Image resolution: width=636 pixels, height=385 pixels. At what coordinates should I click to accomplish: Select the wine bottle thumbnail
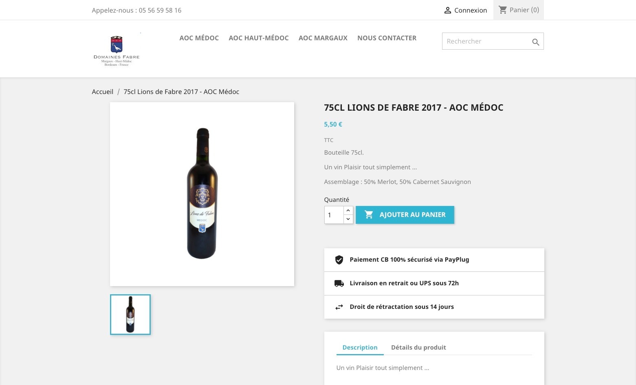click(130, 315)
